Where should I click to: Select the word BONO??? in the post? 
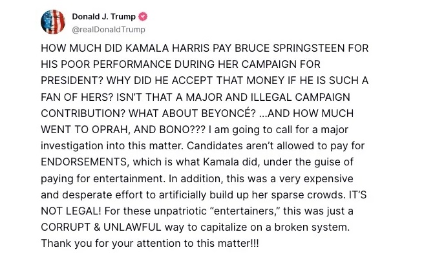pos(182,129)
